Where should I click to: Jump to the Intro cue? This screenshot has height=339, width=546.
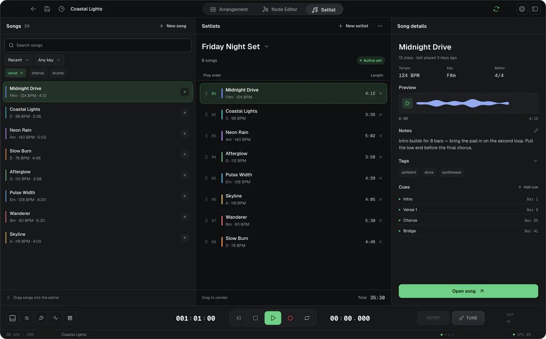[468, 199]
